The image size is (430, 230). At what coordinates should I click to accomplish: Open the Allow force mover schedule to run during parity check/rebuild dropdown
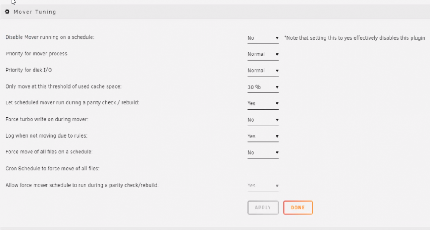(x=263, y=186)
